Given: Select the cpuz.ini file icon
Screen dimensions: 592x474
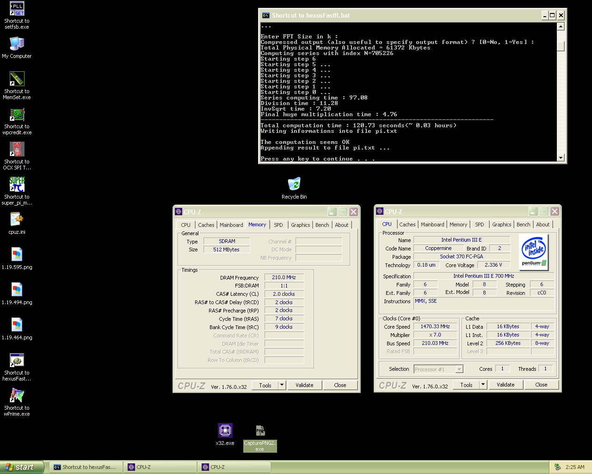Looking at the screenshot, I should (x=17, y=220).
